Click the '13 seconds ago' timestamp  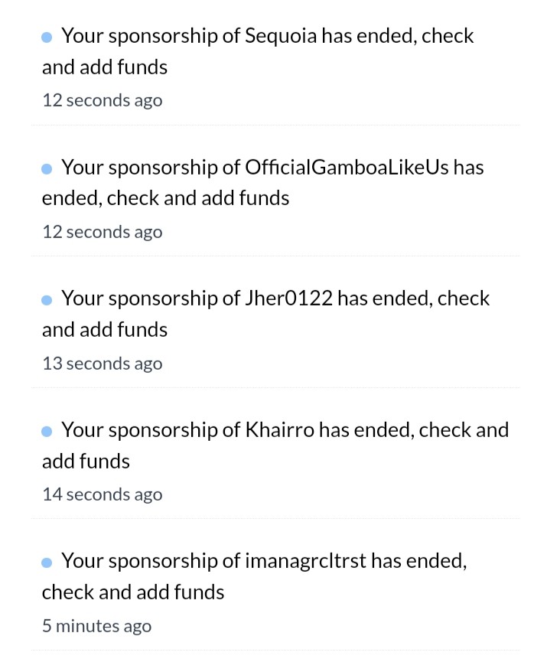click(103, 364)
